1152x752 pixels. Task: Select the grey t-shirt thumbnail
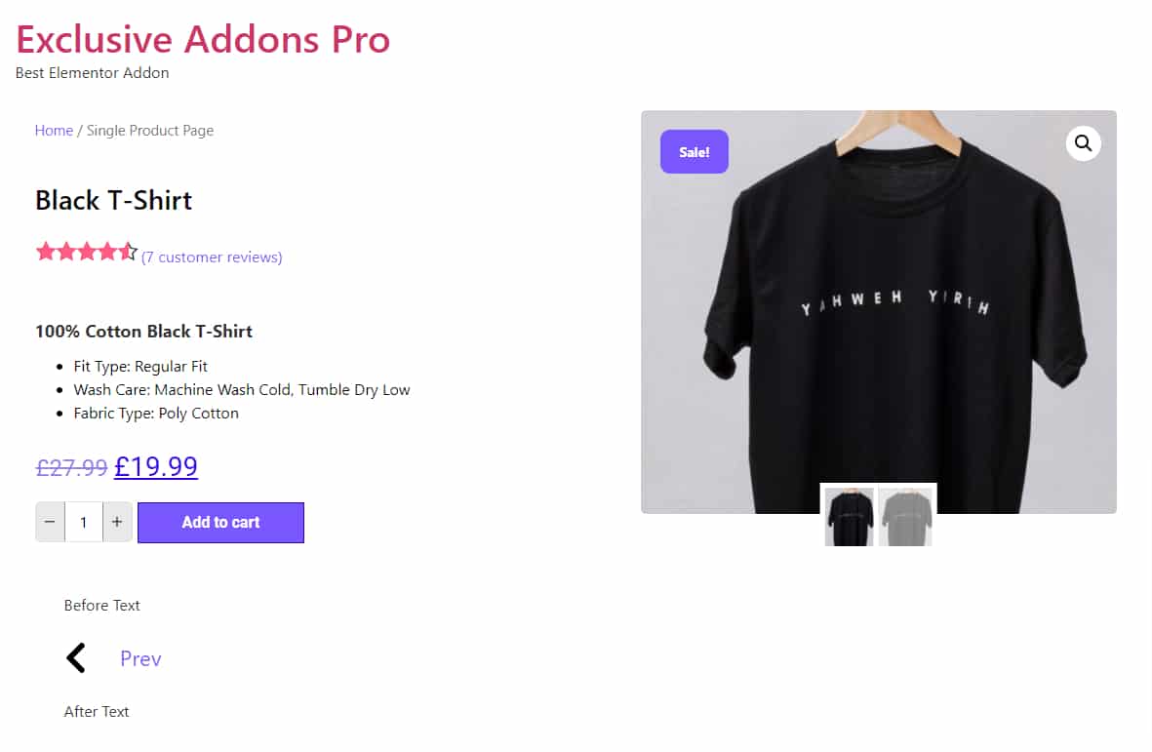pyautogui.click(x=905, y=517)
